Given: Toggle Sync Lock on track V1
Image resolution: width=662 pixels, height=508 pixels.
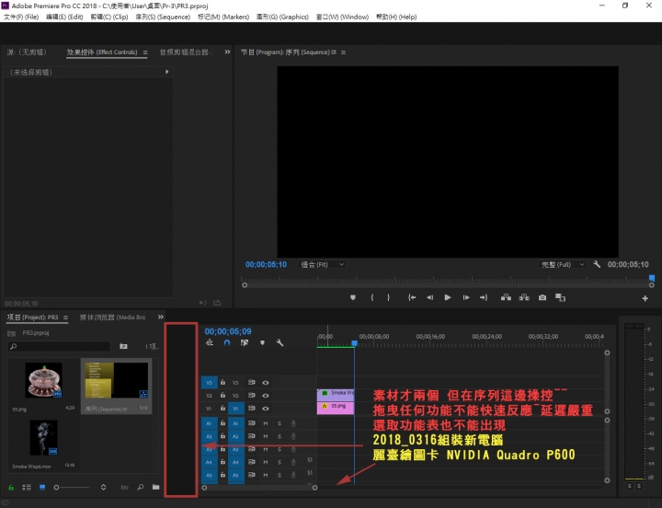Looking at the screenshot, I should (x=252, y=409).
